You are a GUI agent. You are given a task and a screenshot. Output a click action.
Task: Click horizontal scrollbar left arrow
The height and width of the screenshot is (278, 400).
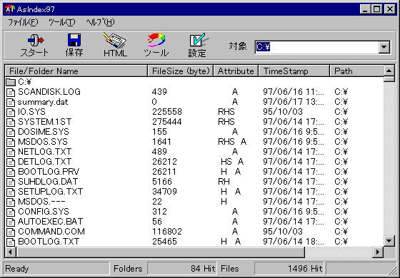[11, 252]
